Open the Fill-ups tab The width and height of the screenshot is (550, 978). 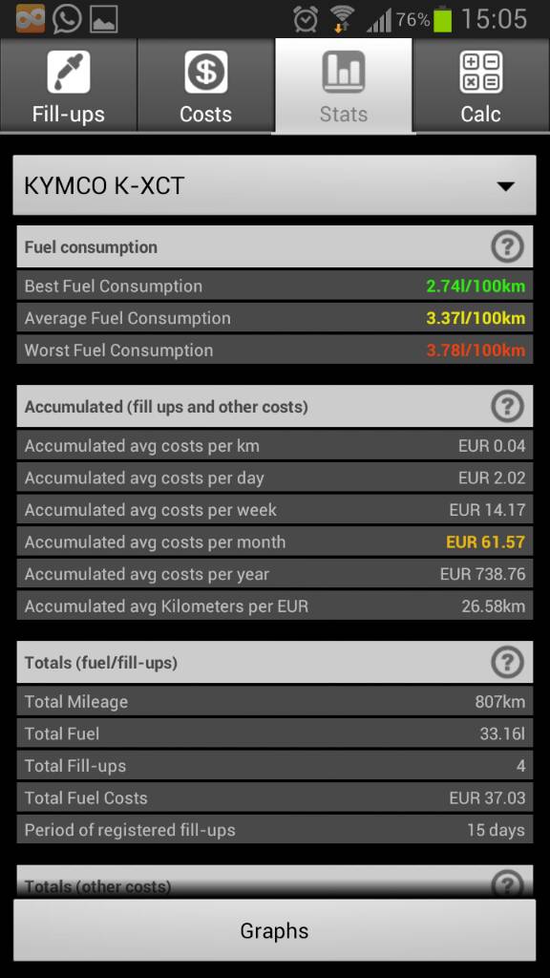[69, 85]
